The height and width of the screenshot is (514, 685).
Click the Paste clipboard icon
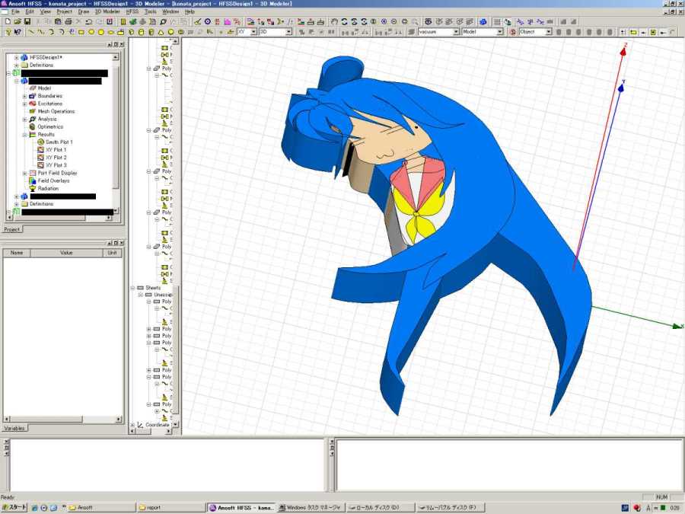click(58, 21)
